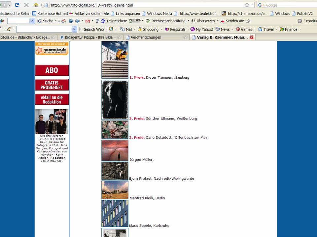Click the browser reload button

click(17, 5)
